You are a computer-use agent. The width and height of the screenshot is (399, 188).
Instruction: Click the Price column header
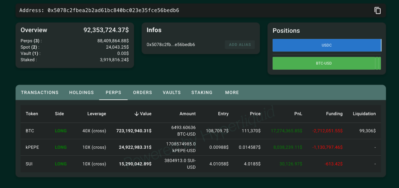[x=255, y=114]
